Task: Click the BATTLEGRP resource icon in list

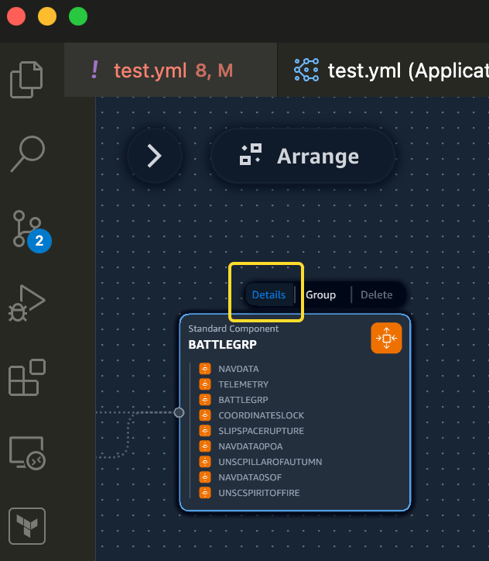Action: click(205, 400)
